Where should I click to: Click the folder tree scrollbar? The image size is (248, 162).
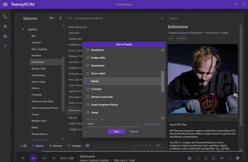pyautogui.click(x=63, y=84)
